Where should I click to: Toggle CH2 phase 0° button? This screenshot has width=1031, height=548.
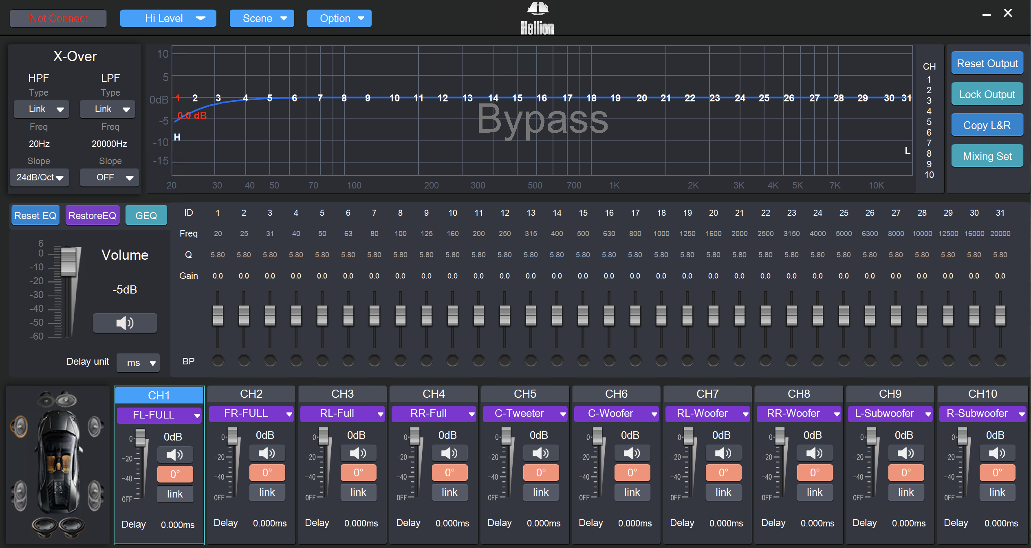point(267,473)
